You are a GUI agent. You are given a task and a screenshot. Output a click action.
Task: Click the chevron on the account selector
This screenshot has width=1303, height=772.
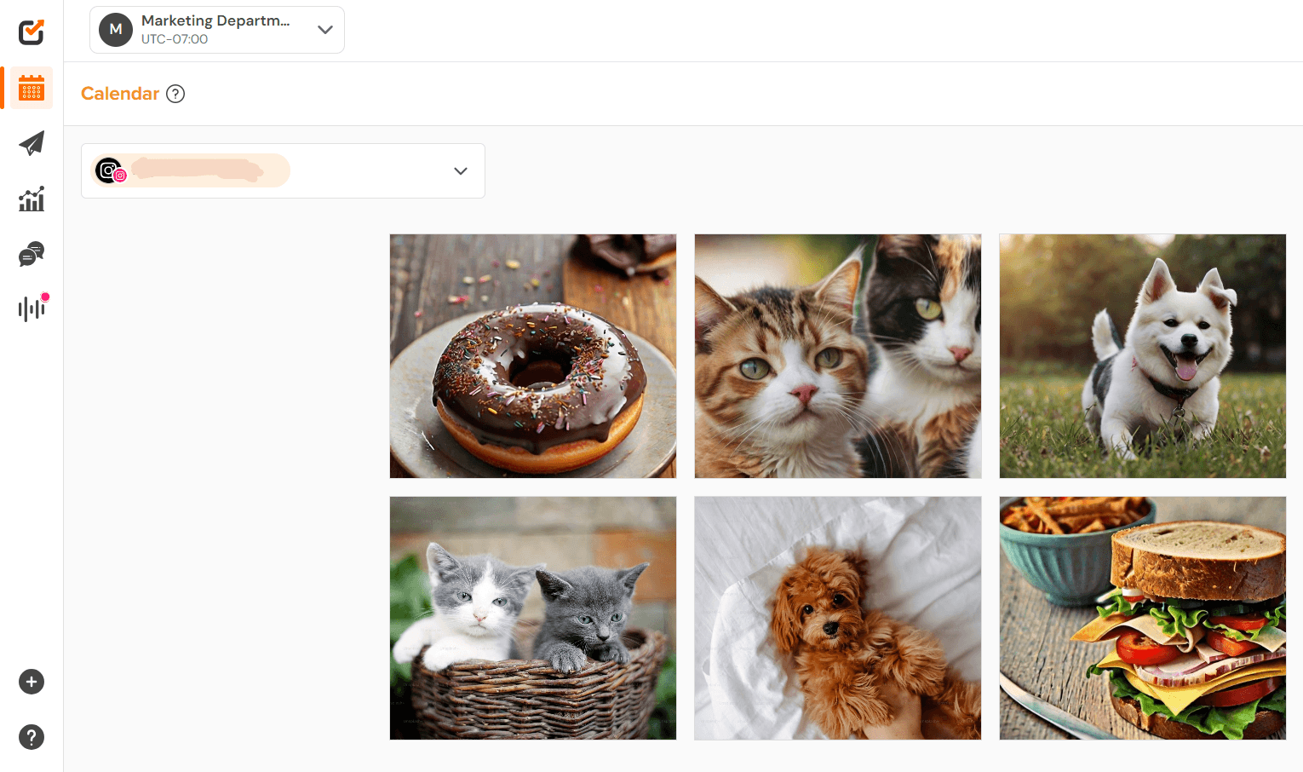(461, 170)
